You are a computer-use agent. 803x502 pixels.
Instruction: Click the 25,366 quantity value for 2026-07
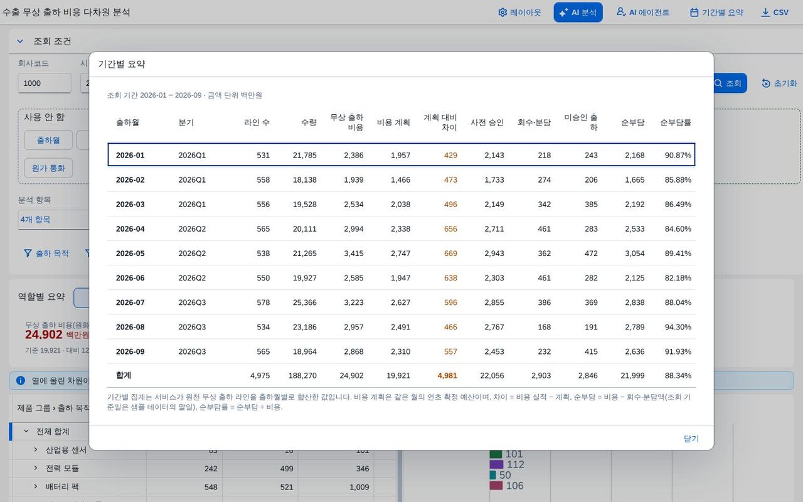tap(304, 302)
